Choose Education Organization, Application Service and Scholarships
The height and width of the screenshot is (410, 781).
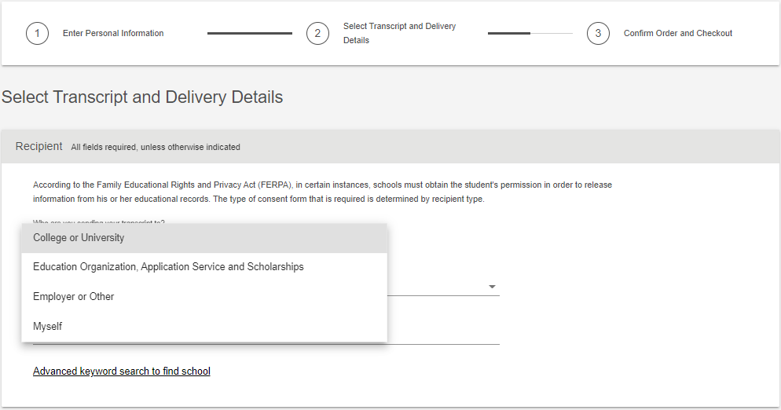(x=204, y=267)
